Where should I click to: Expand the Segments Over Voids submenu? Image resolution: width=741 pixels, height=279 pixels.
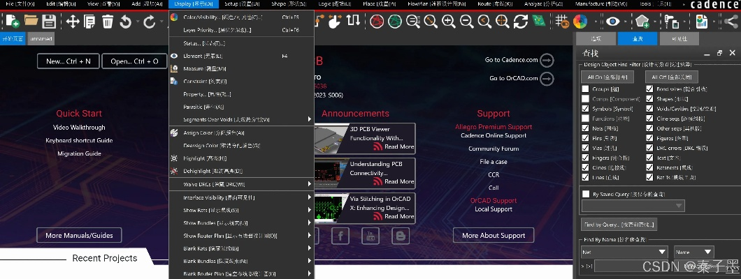241,119
